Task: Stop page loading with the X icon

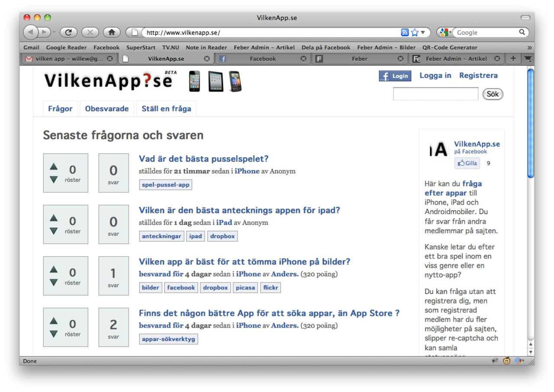Action: 90,32
